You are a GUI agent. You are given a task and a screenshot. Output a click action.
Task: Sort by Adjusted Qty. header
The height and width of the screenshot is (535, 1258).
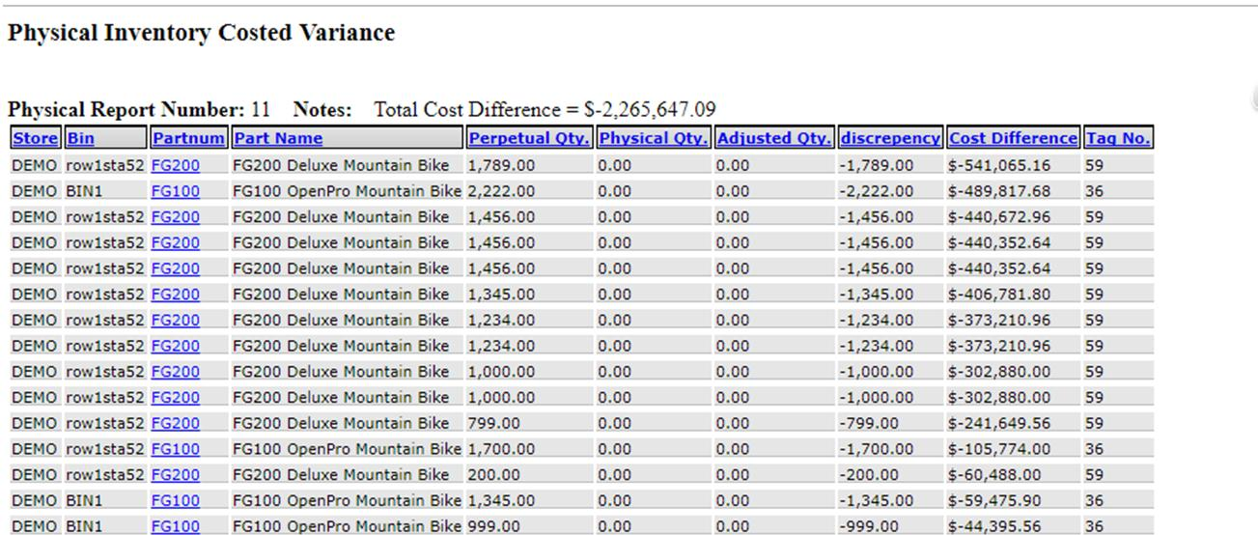point(773,138)
